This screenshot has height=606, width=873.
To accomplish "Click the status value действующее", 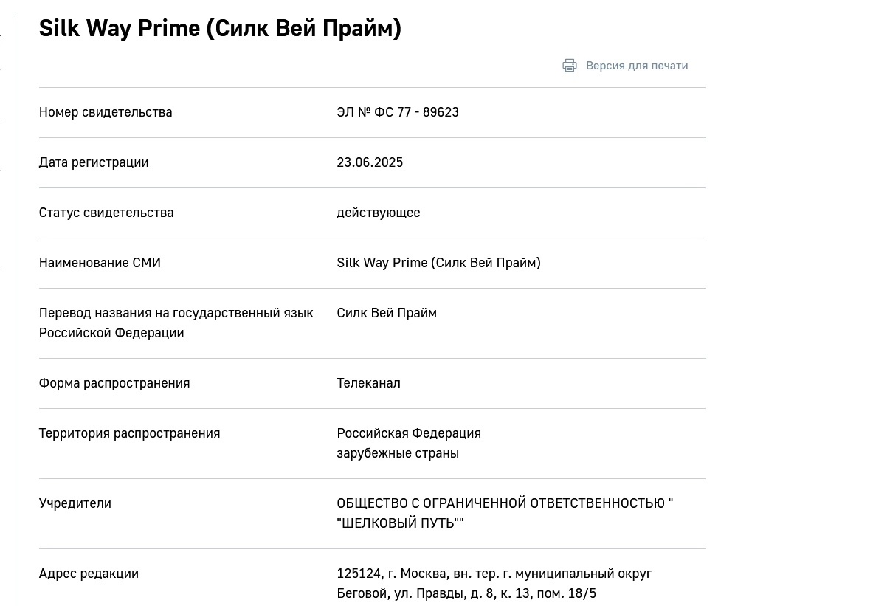I will click(x=379, y=213).
